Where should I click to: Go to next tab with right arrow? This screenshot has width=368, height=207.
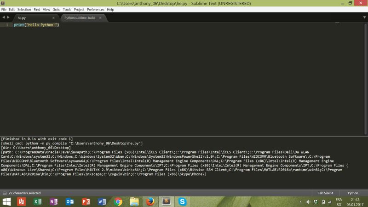[x=8, y=17]
